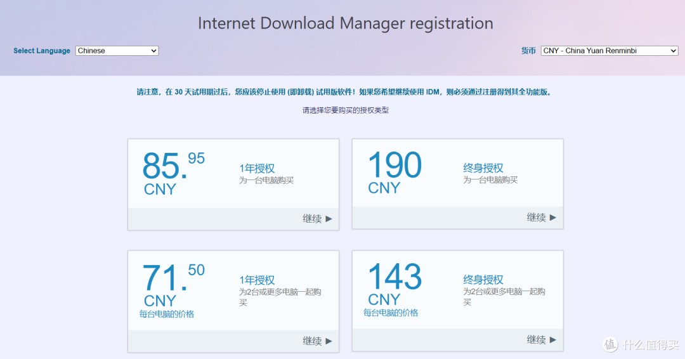
Task: Click the arrow on the Chinese language selector
Action: click(x=153, y=51)
